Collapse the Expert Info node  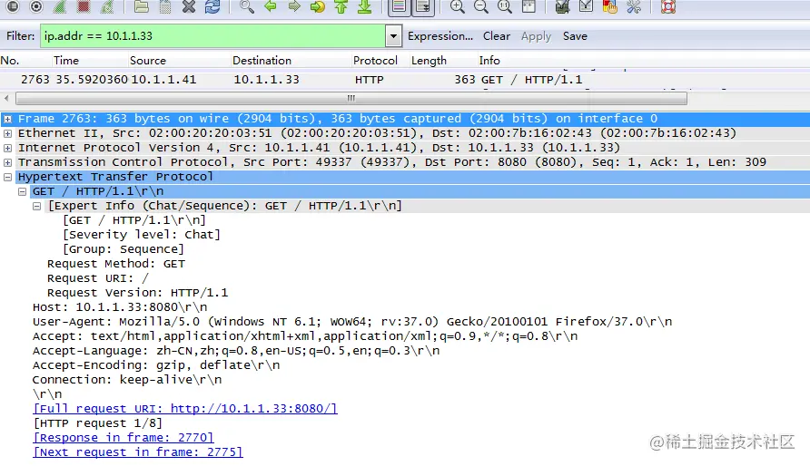pyautogui.click(x=36, y=206)
